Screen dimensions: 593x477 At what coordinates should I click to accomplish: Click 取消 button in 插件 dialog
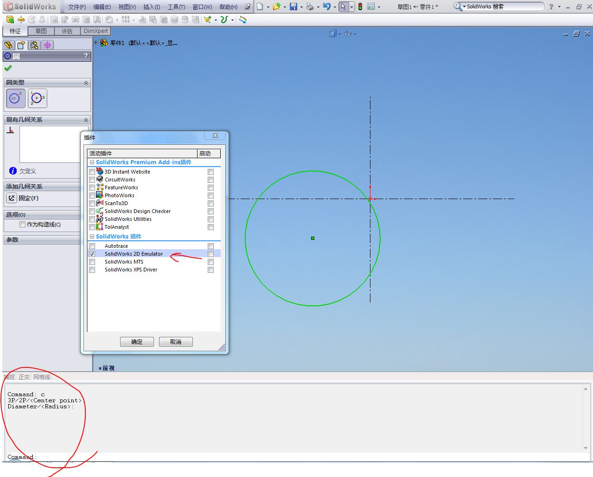tap(176, 342)
